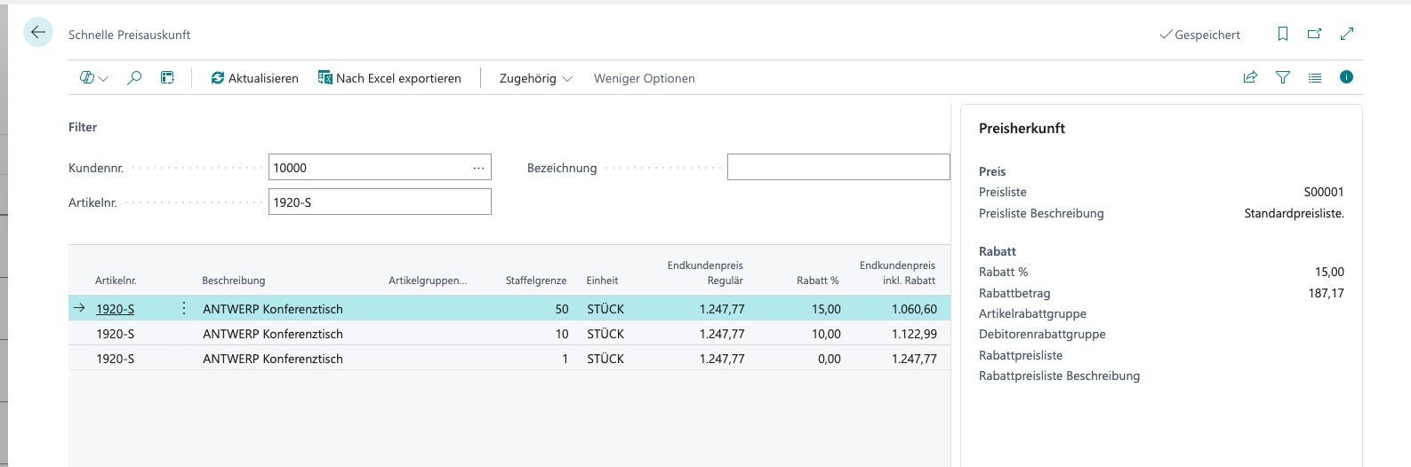This screenshot has width=1411, height=467.
Task: Click the Artikelnr. filter field
Action: click(x=380, y=202)
